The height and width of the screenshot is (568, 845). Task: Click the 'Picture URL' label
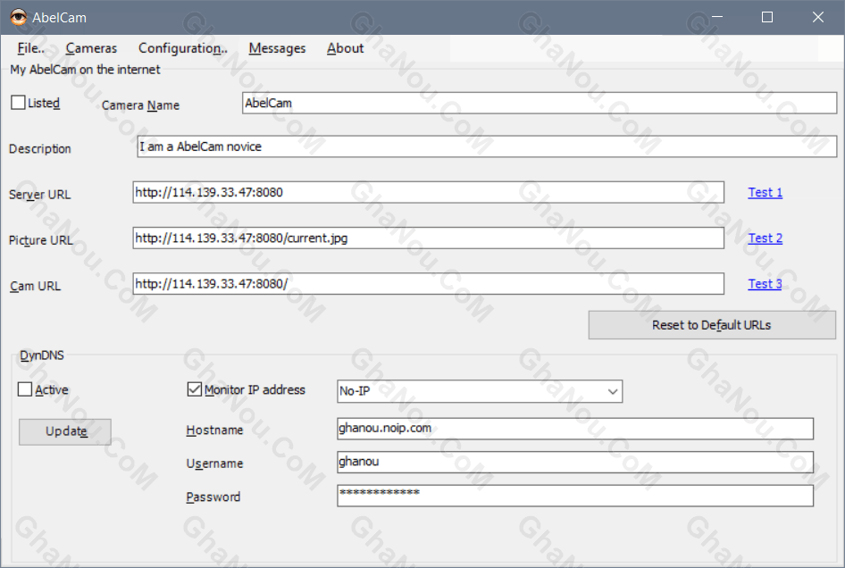[41, 240]
